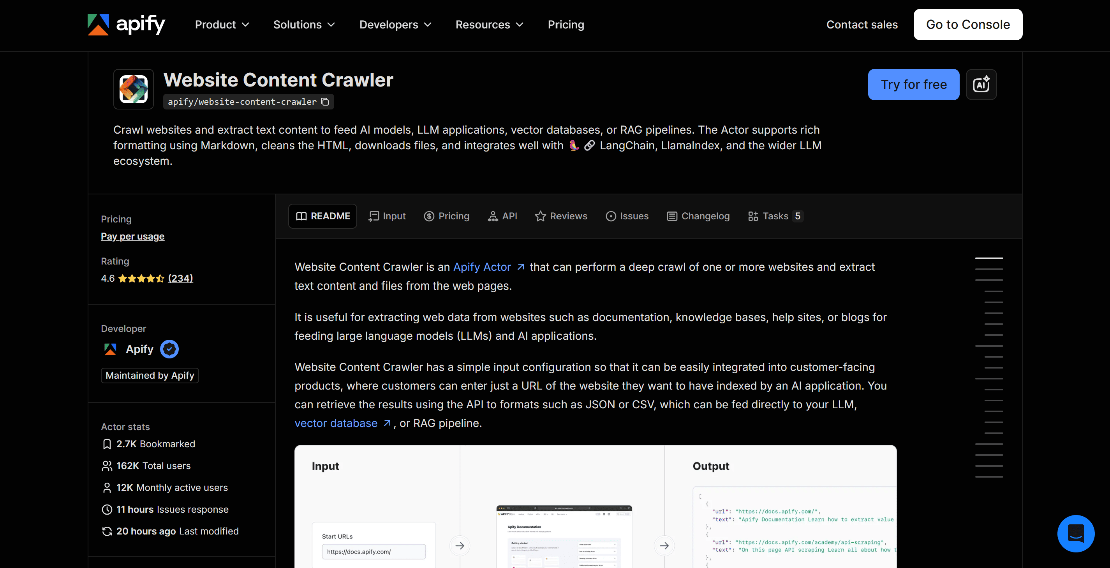Open the Pricing page from the top navigation

coord(566,25)
